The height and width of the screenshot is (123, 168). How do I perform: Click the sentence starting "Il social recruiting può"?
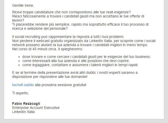pos(68,37)
